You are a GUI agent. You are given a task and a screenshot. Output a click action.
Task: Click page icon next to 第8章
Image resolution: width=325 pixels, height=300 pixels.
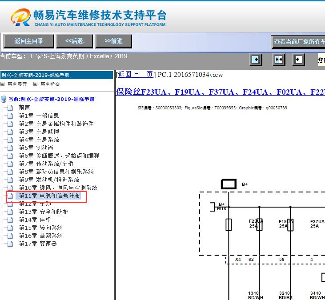click(x=10, y=172)
